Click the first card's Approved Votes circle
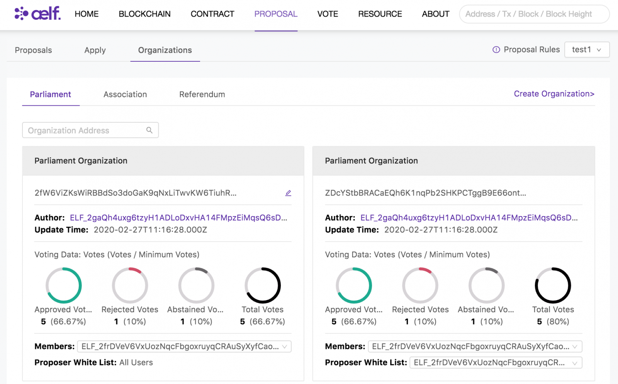 tap(64, 286)
